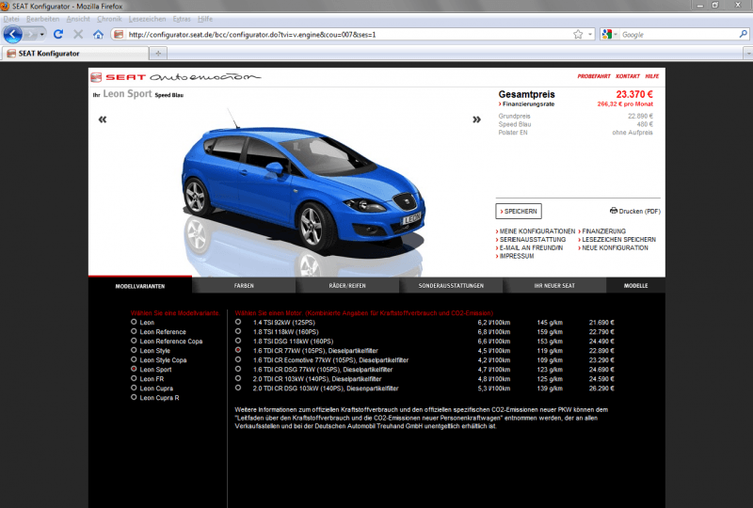Pick the Leon Cupra R radio button
Screen dimensions: 753x508
(134, 397)
